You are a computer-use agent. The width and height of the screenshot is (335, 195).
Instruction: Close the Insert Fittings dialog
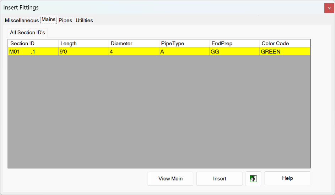coord(329,8)
